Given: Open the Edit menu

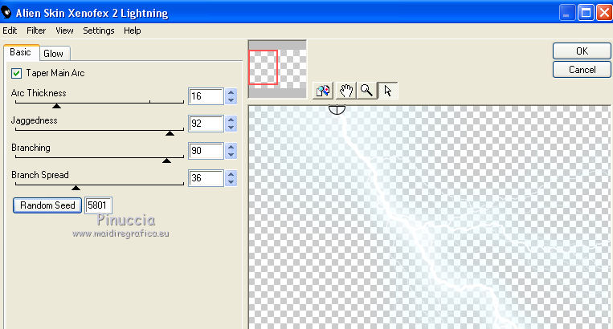Looking at the screenshot, I should [x=10, y=30].
